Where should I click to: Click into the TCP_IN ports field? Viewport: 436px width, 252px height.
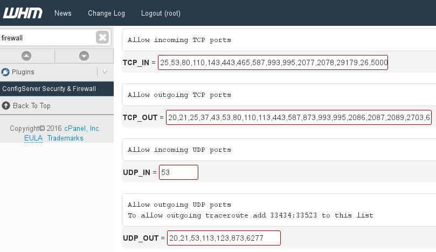pos(273,62)
